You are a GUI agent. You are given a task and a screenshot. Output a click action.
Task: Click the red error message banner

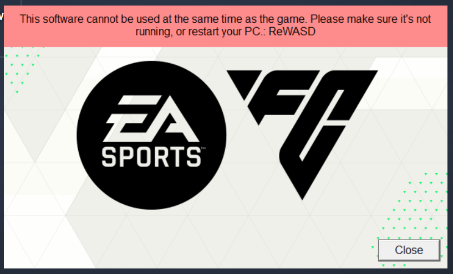[x=225, y=26]
